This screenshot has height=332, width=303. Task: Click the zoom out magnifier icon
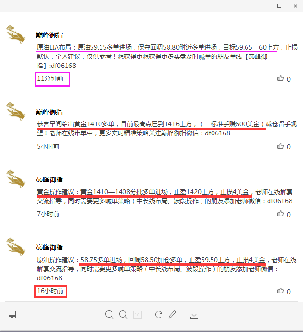click(123, 315)
